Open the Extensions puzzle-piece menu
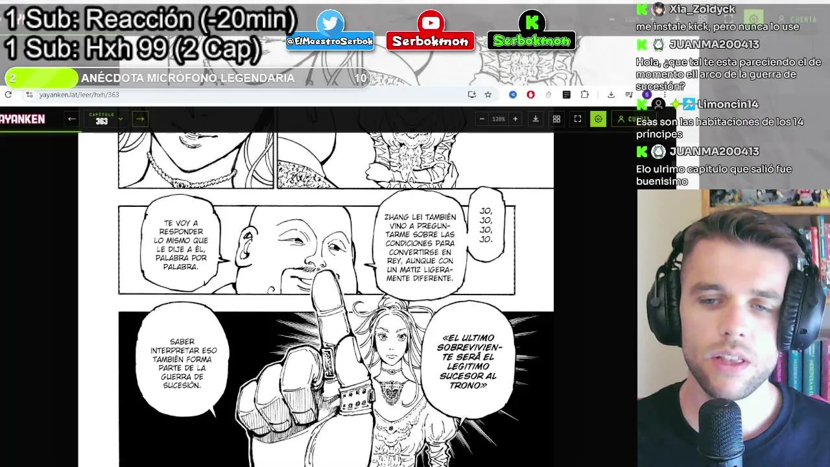The height and width of the screenshot is (467, 830). (584, 95)
